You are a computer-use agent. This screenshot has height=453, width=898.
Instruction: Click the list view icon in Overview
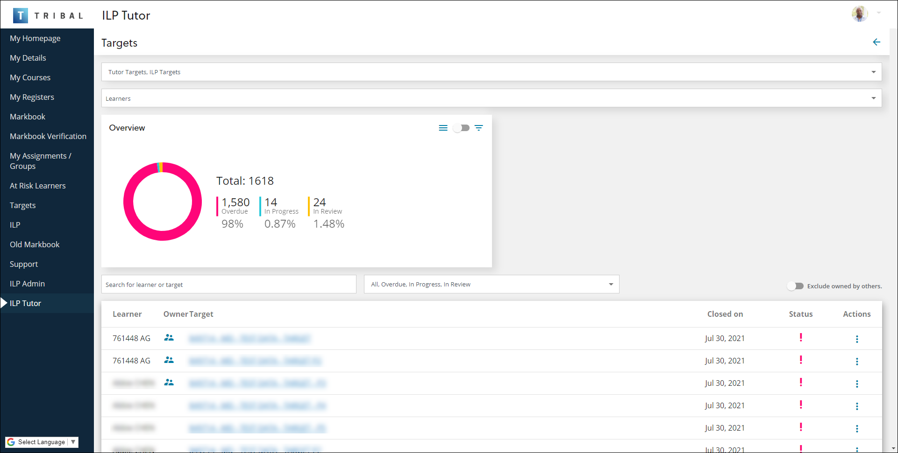[443, 128]
